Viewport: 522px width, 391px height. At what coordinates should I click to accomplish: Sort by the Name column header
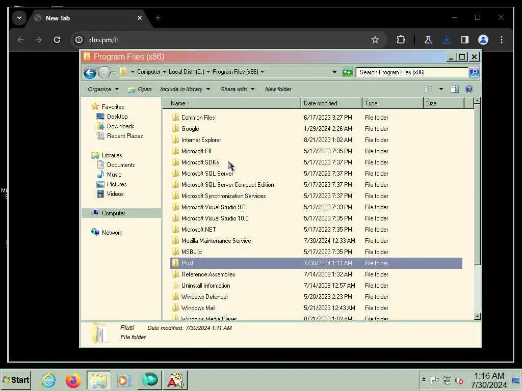pos(231,103)
